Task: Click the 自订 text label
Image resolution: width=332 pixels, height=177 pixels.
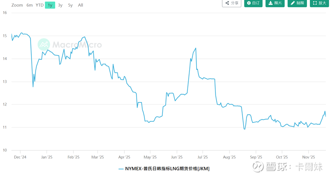Action: 256,3
